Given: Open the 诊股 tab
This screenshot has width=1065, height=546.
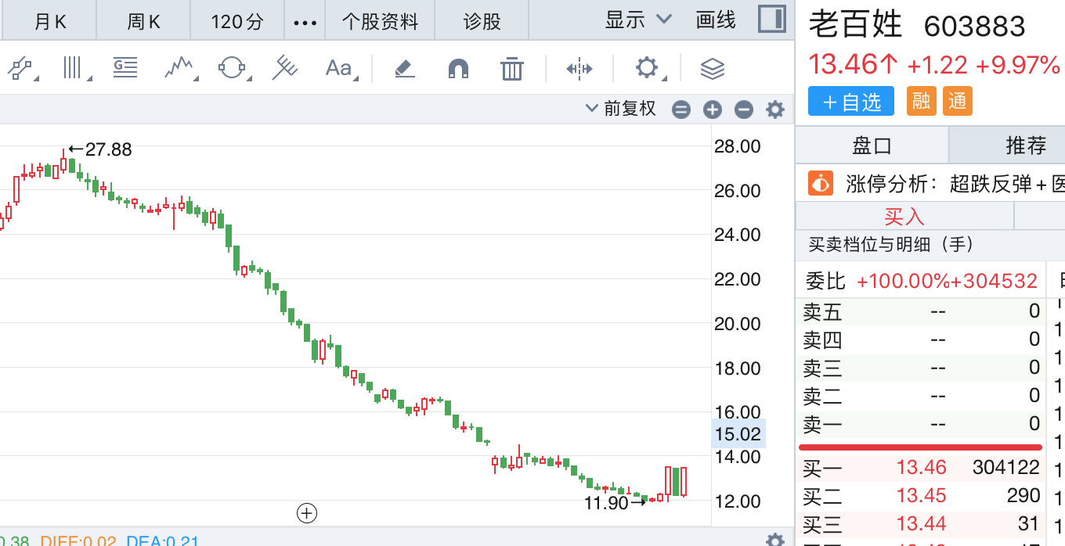Looking at the screenshot, I should click(x=482, y=21).
